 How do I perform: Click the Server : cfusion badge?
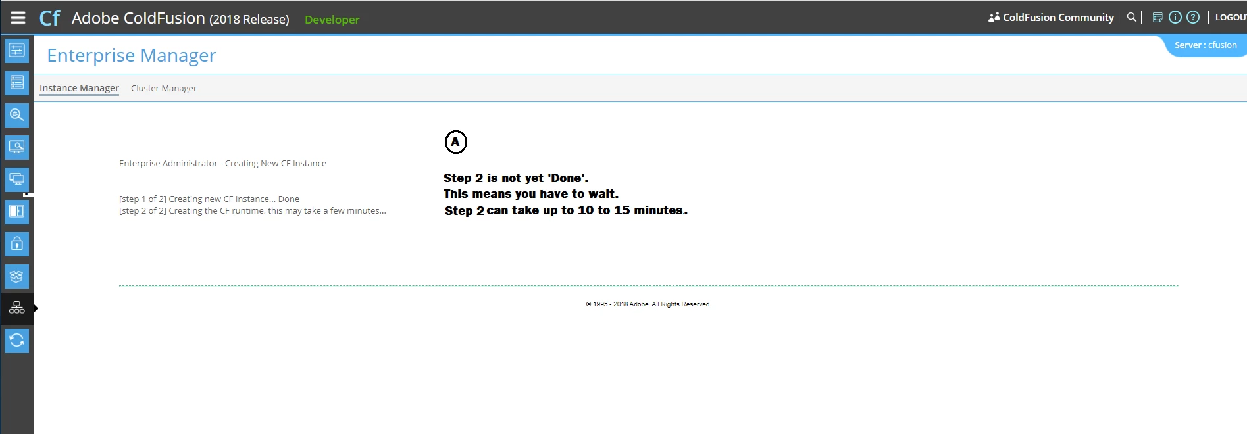(1206, 45)
